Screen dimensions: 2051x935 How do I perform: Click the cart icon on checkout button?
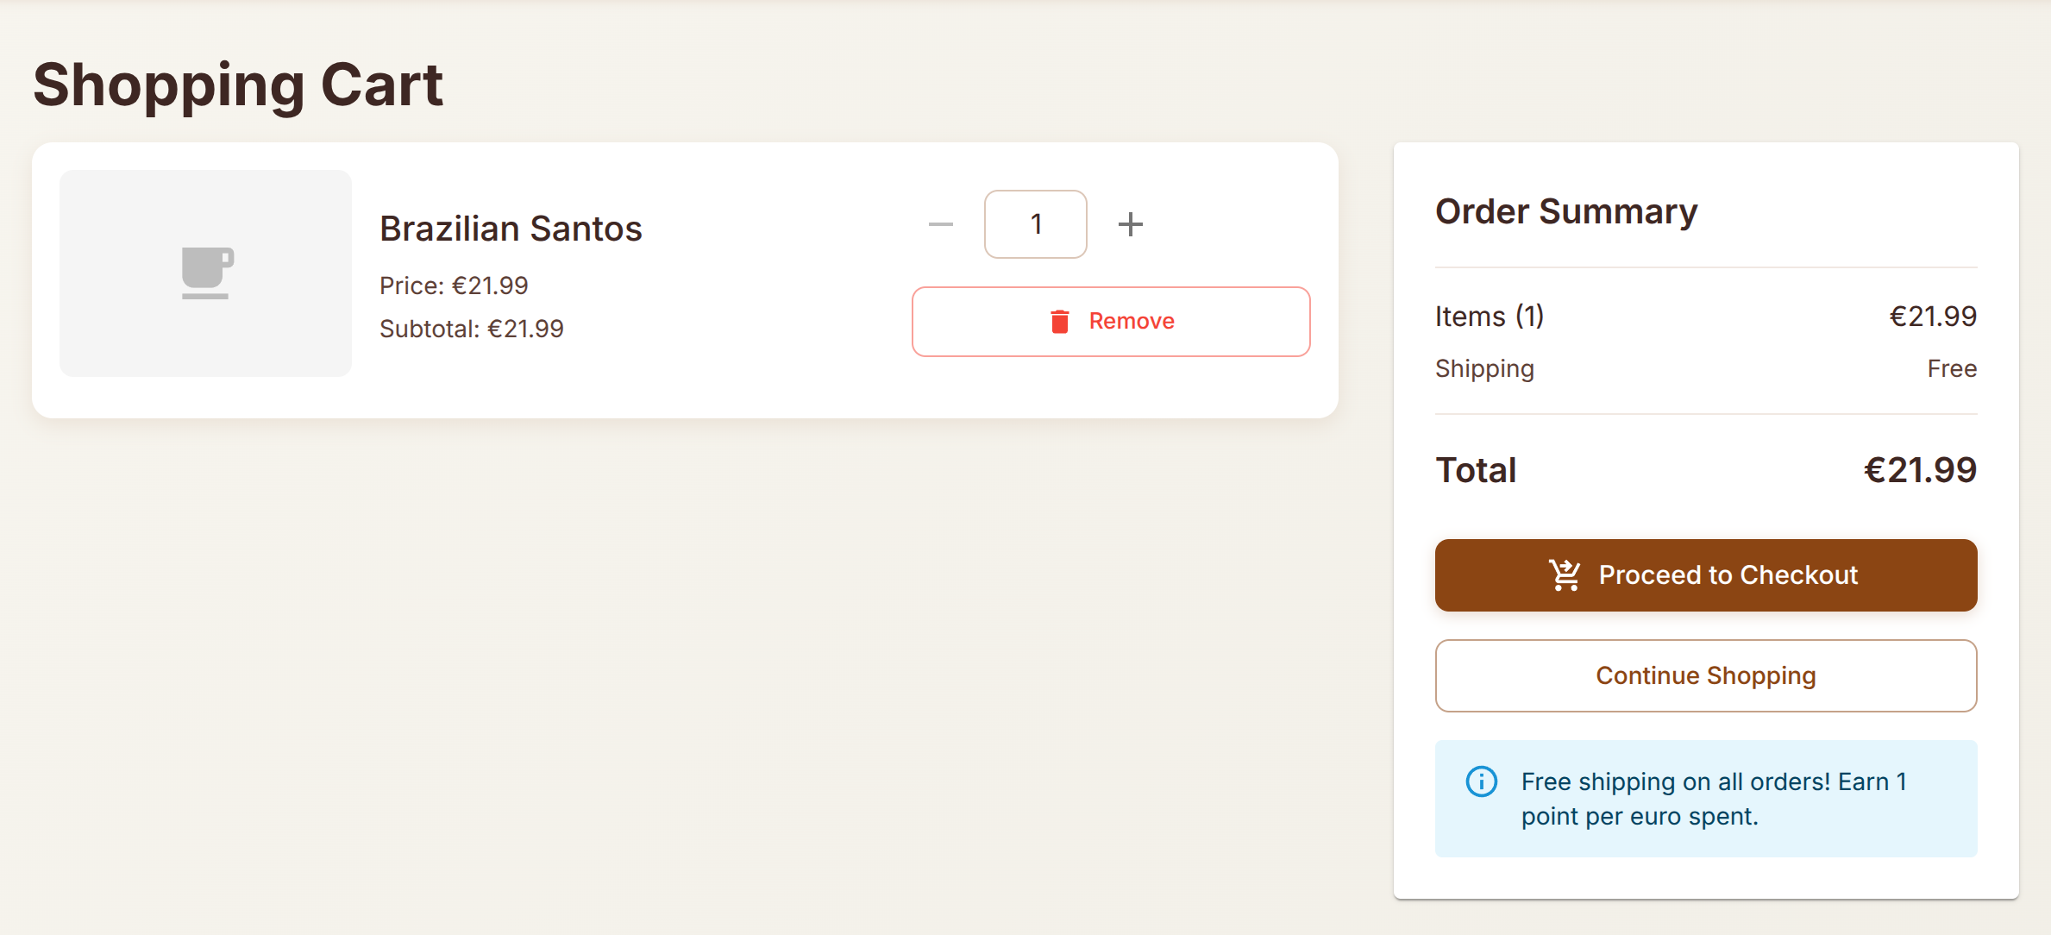tap(1565, 574)
